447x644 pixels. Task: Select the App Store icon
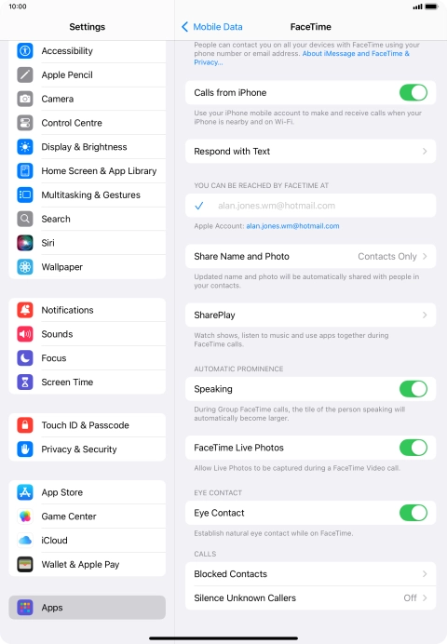click(x=25, y=492)
